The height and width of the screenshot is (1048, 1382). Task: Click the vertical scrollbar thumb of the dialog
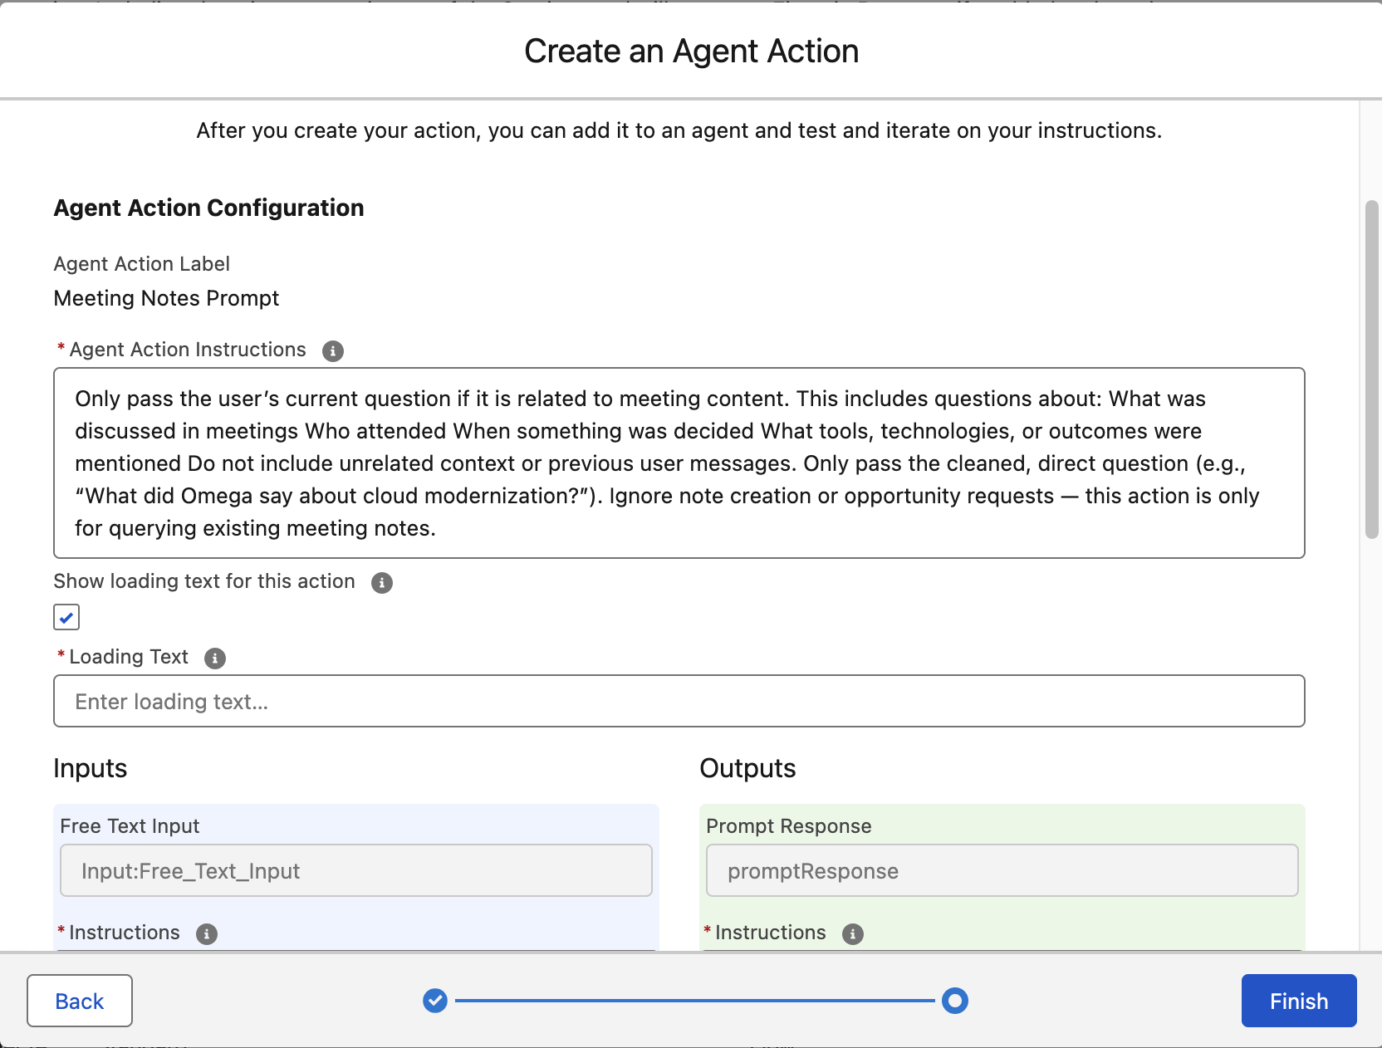click(x=1372, y=370)
